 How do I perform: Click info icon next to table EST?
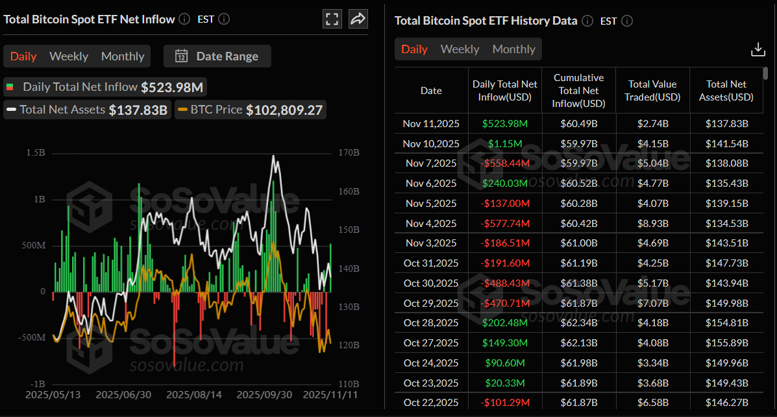pyautogui.click(x=627, y=21)
